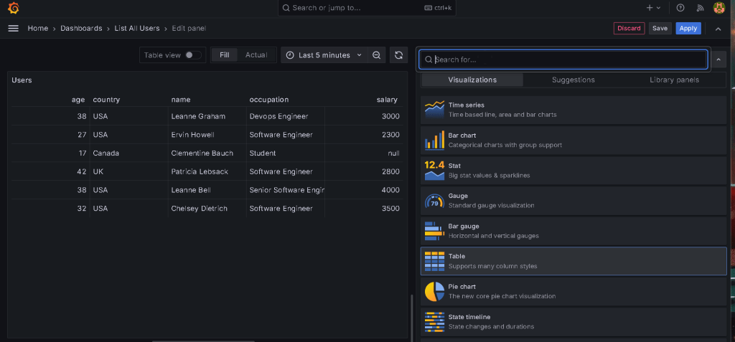Go to Dashboards breadcrumb
The image size is (735, 342).
point(81,29)
